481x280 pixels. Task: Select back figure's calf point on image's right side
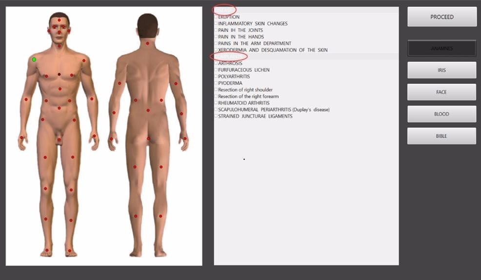160,216
